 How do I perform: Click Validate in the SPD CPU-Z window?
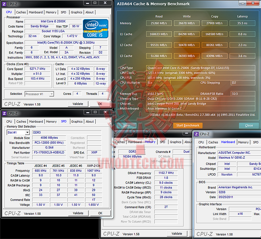tap(78, 213)
